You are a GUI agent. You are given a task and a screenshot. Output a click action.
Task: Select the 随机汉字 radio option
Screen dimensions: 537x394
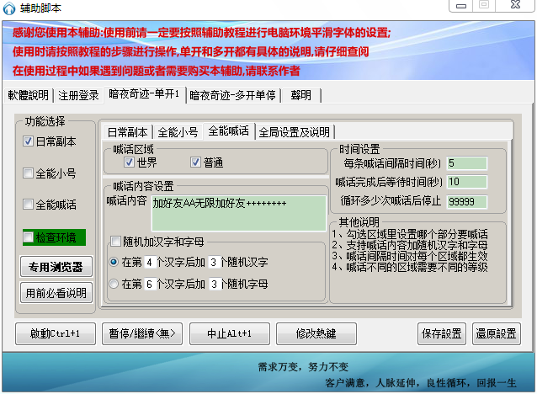click(114, 263)
